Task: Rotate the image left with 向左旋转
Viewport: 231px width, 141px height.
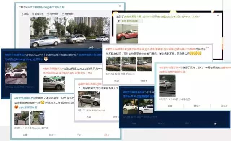Action: [53, 14]
